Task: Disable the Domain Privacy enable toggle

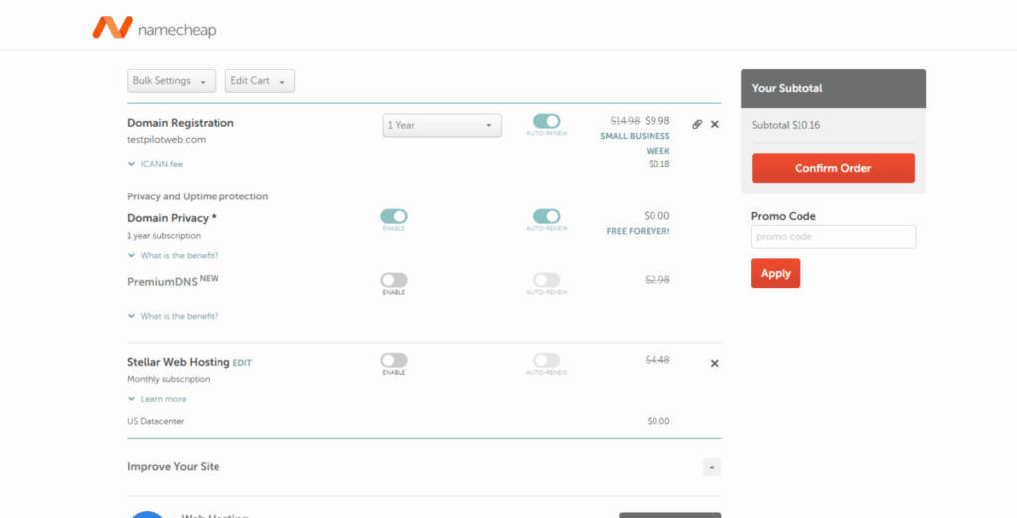Action: tap(394, 216)
